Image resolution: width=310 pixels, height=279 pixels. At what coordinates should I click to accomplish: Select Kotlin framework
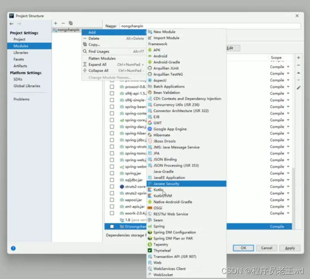pyautogui.click(x=186, y=190)
